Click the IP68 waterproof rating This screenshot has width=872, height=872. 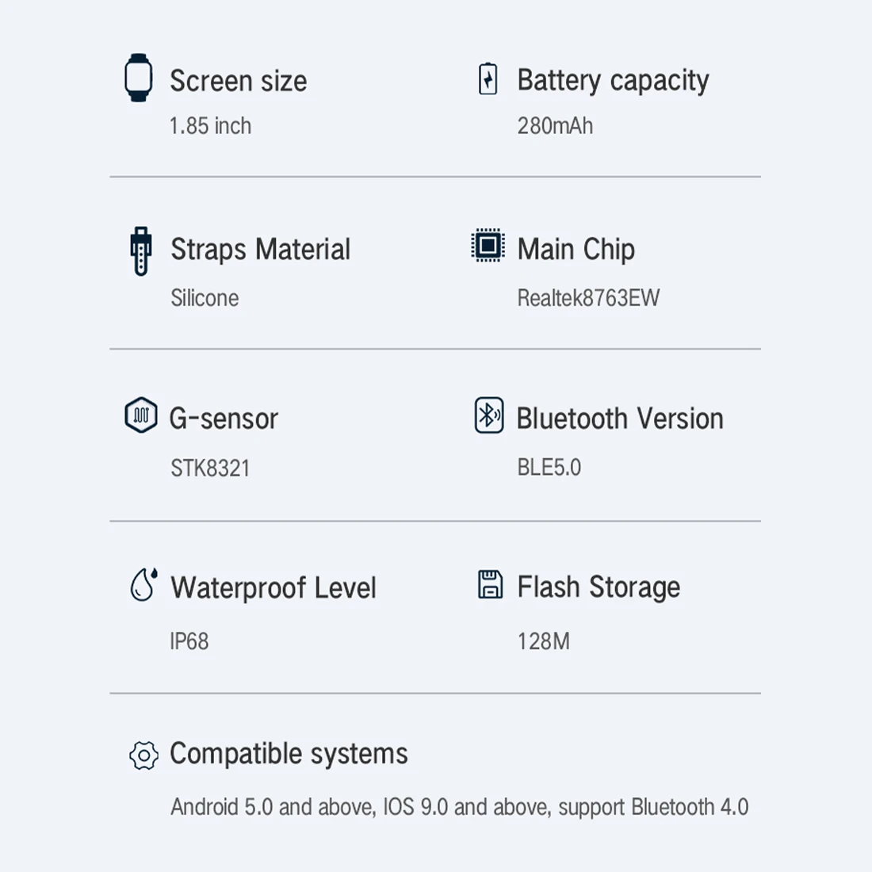(189, 641)
